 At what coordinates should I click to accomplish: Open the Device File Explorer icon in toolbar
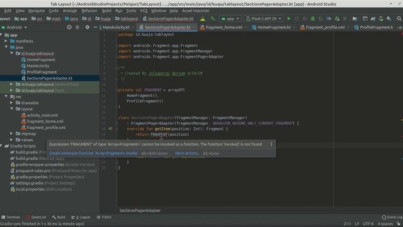[365, 18]
